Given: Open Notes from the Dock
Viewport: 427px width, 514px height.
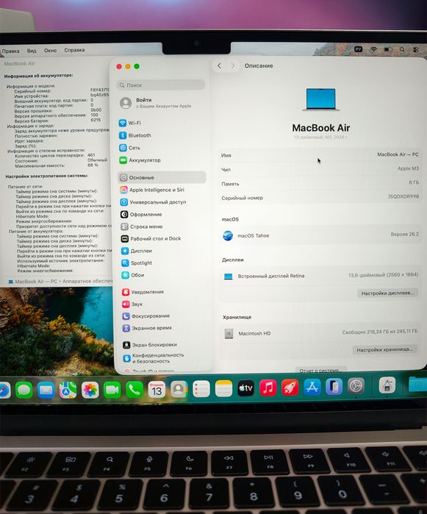Looking at the screenshot, I should [x=223, y=388].
